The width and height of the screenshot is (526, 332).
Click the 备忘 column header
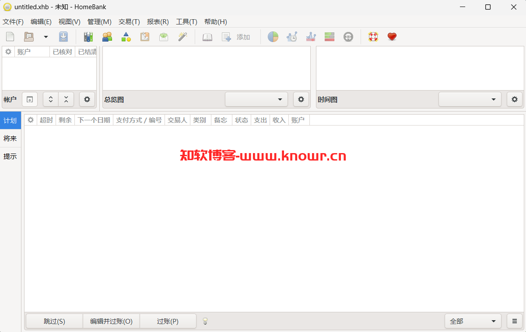(x=221, y=120)
